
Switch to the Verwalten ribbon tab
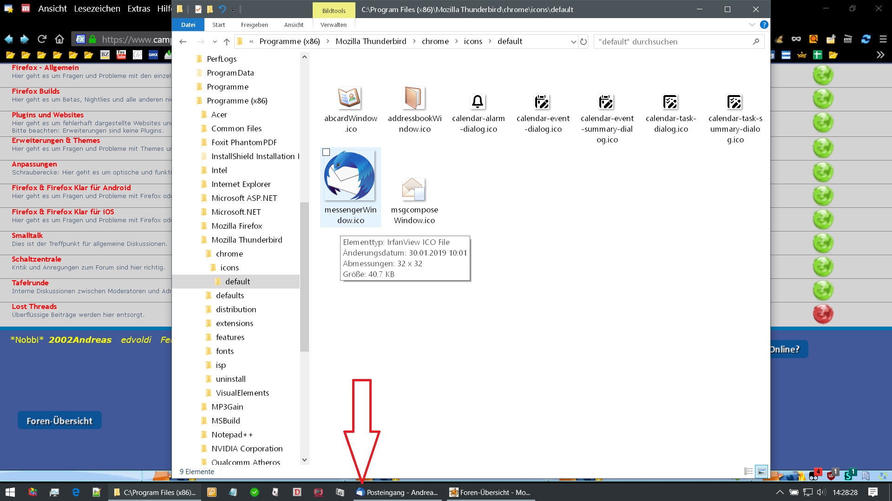tap(333, 25)
